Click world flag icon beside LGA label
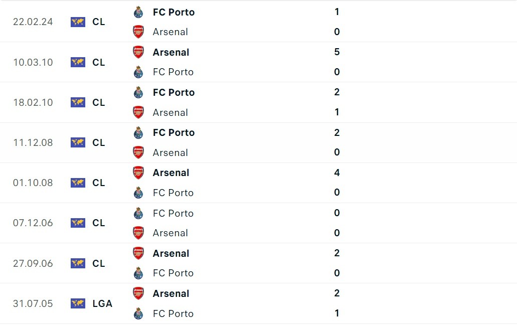 coord(78,303)
